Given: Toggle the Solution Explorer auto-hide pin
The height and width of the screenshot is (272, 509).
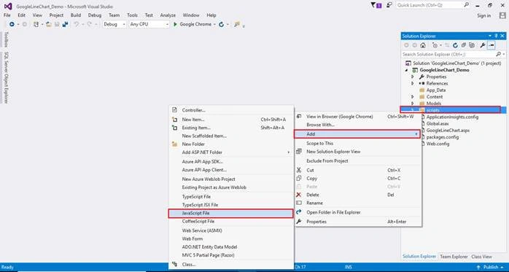Looking at the screenshot, I should [496, 36].
